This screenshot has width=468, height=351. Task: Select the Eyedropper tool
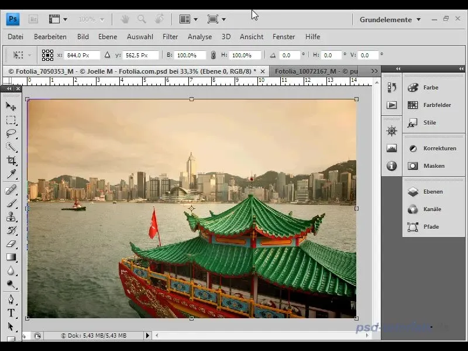(11, 174)
